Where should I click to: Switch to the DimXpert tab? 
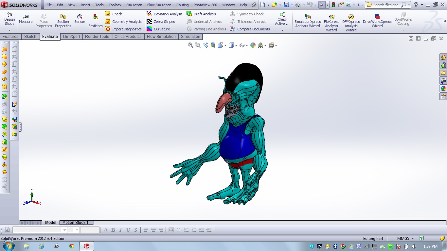[71, 37]
